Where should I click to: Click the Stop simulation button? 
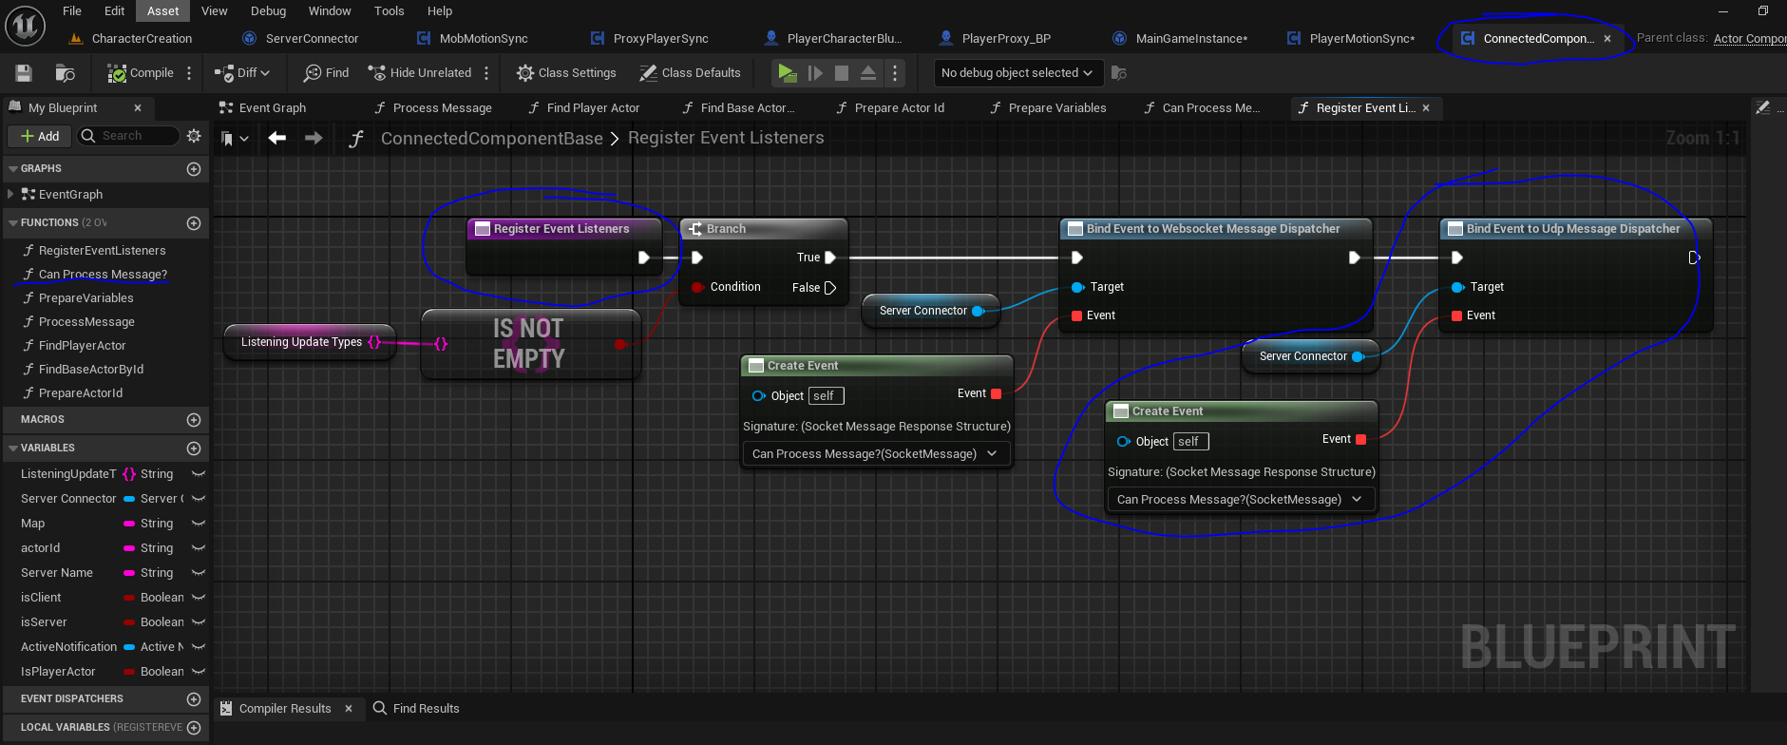pos(842,73)
